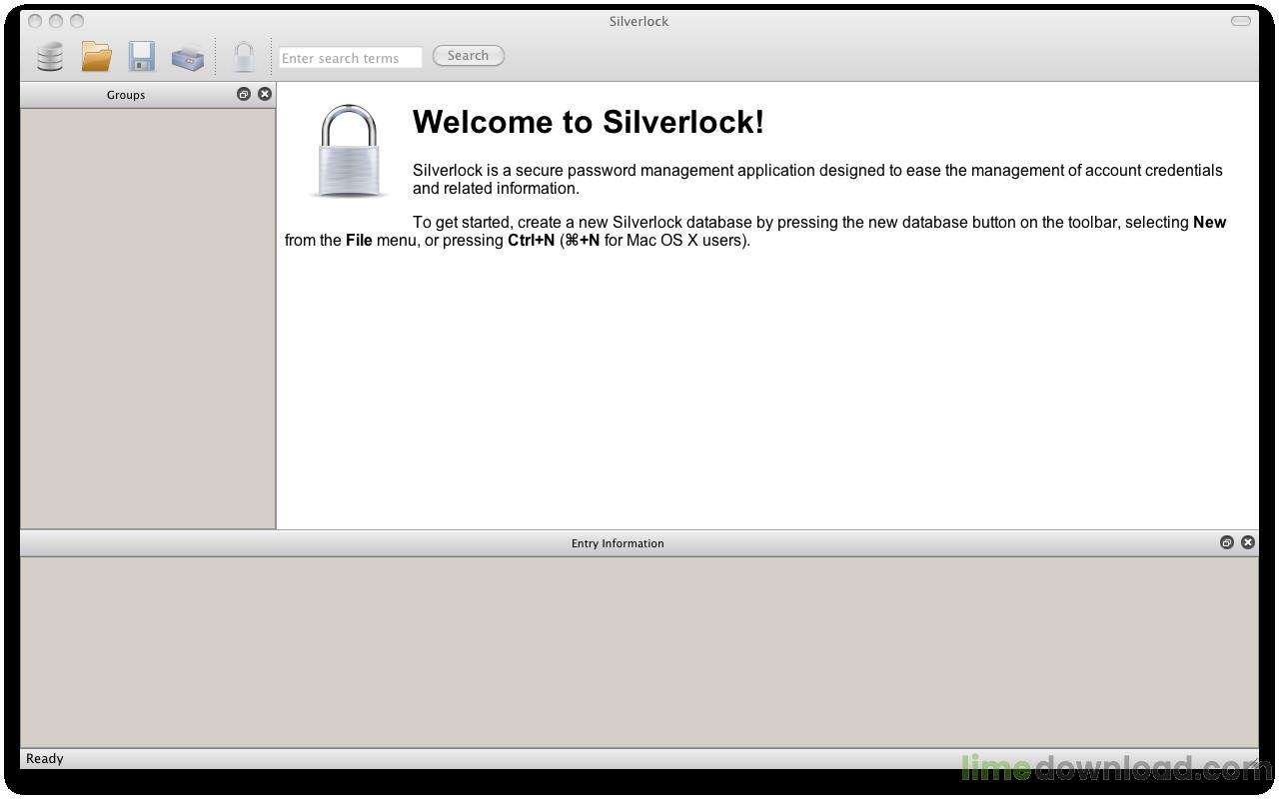Save the database with the floppy disk icon
The image size is (1279, 799).
142,56
